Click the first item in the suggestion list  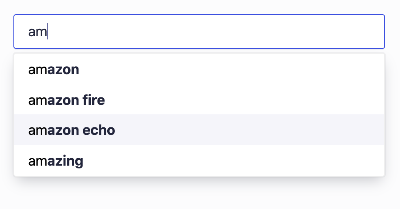199,69
